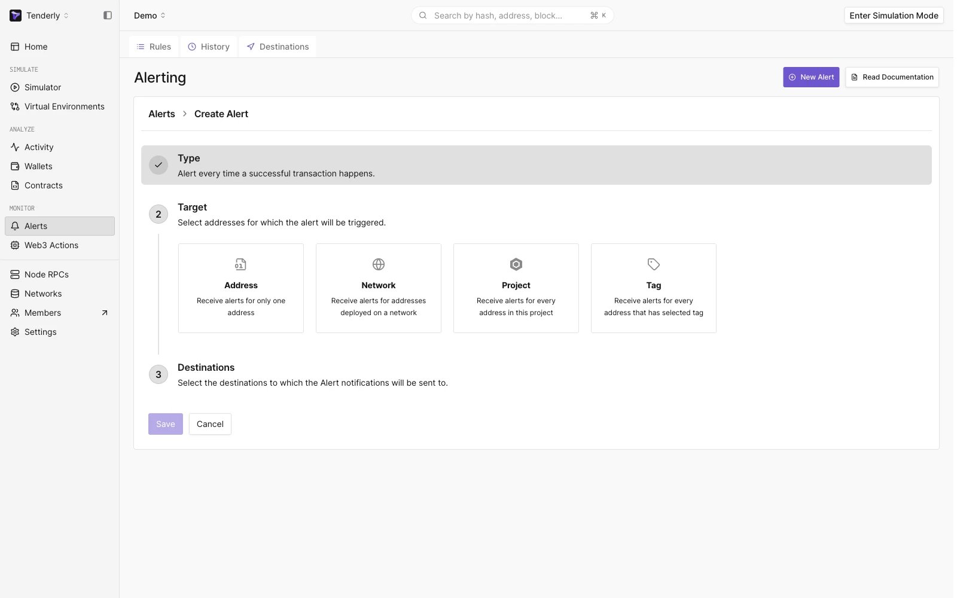Expand the Destinations step
The image size is (957, 598).
pos(537,374)
